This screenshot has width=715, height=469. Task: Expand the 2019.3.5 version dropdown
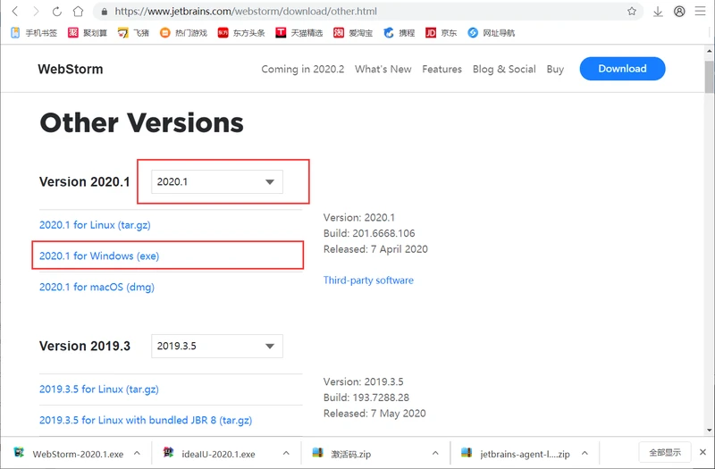pyautogui.click(x=216, y=346)
